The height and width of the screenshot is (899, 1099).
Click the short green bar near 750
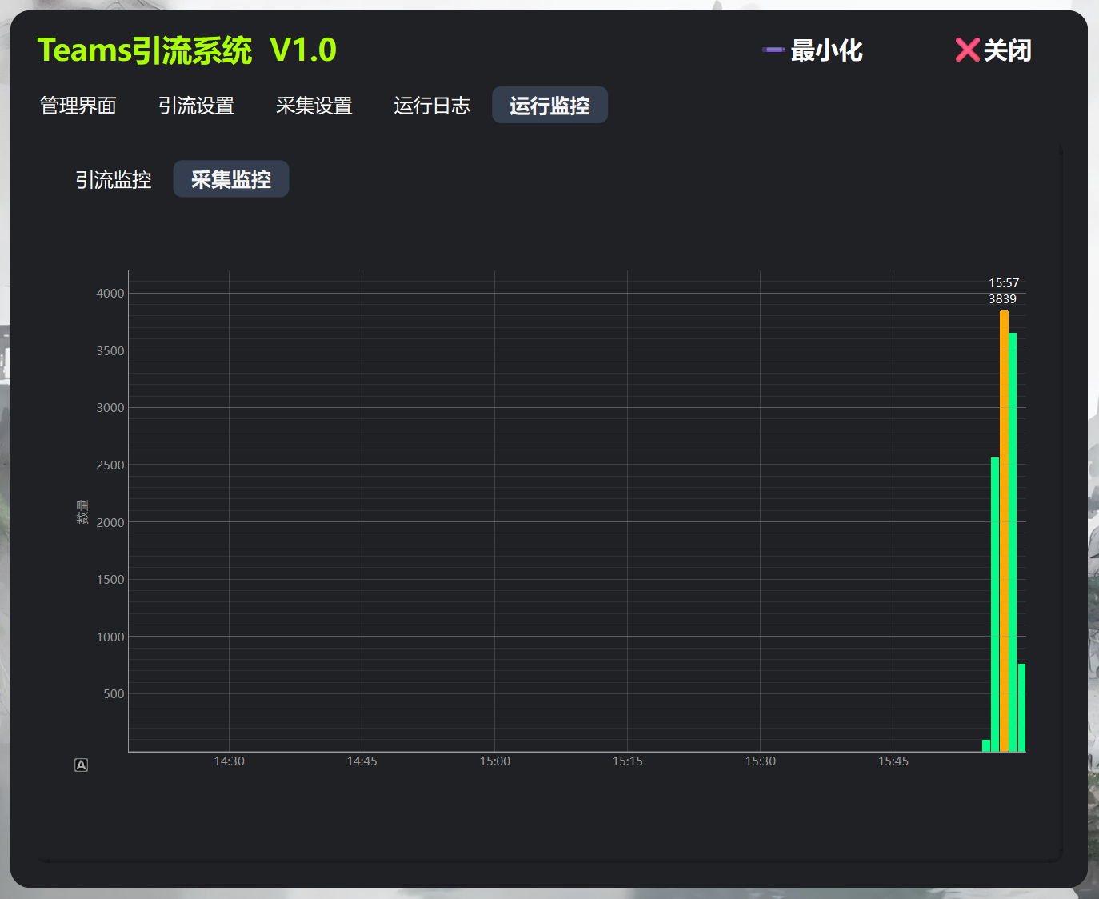click(x=1022, y=708)
